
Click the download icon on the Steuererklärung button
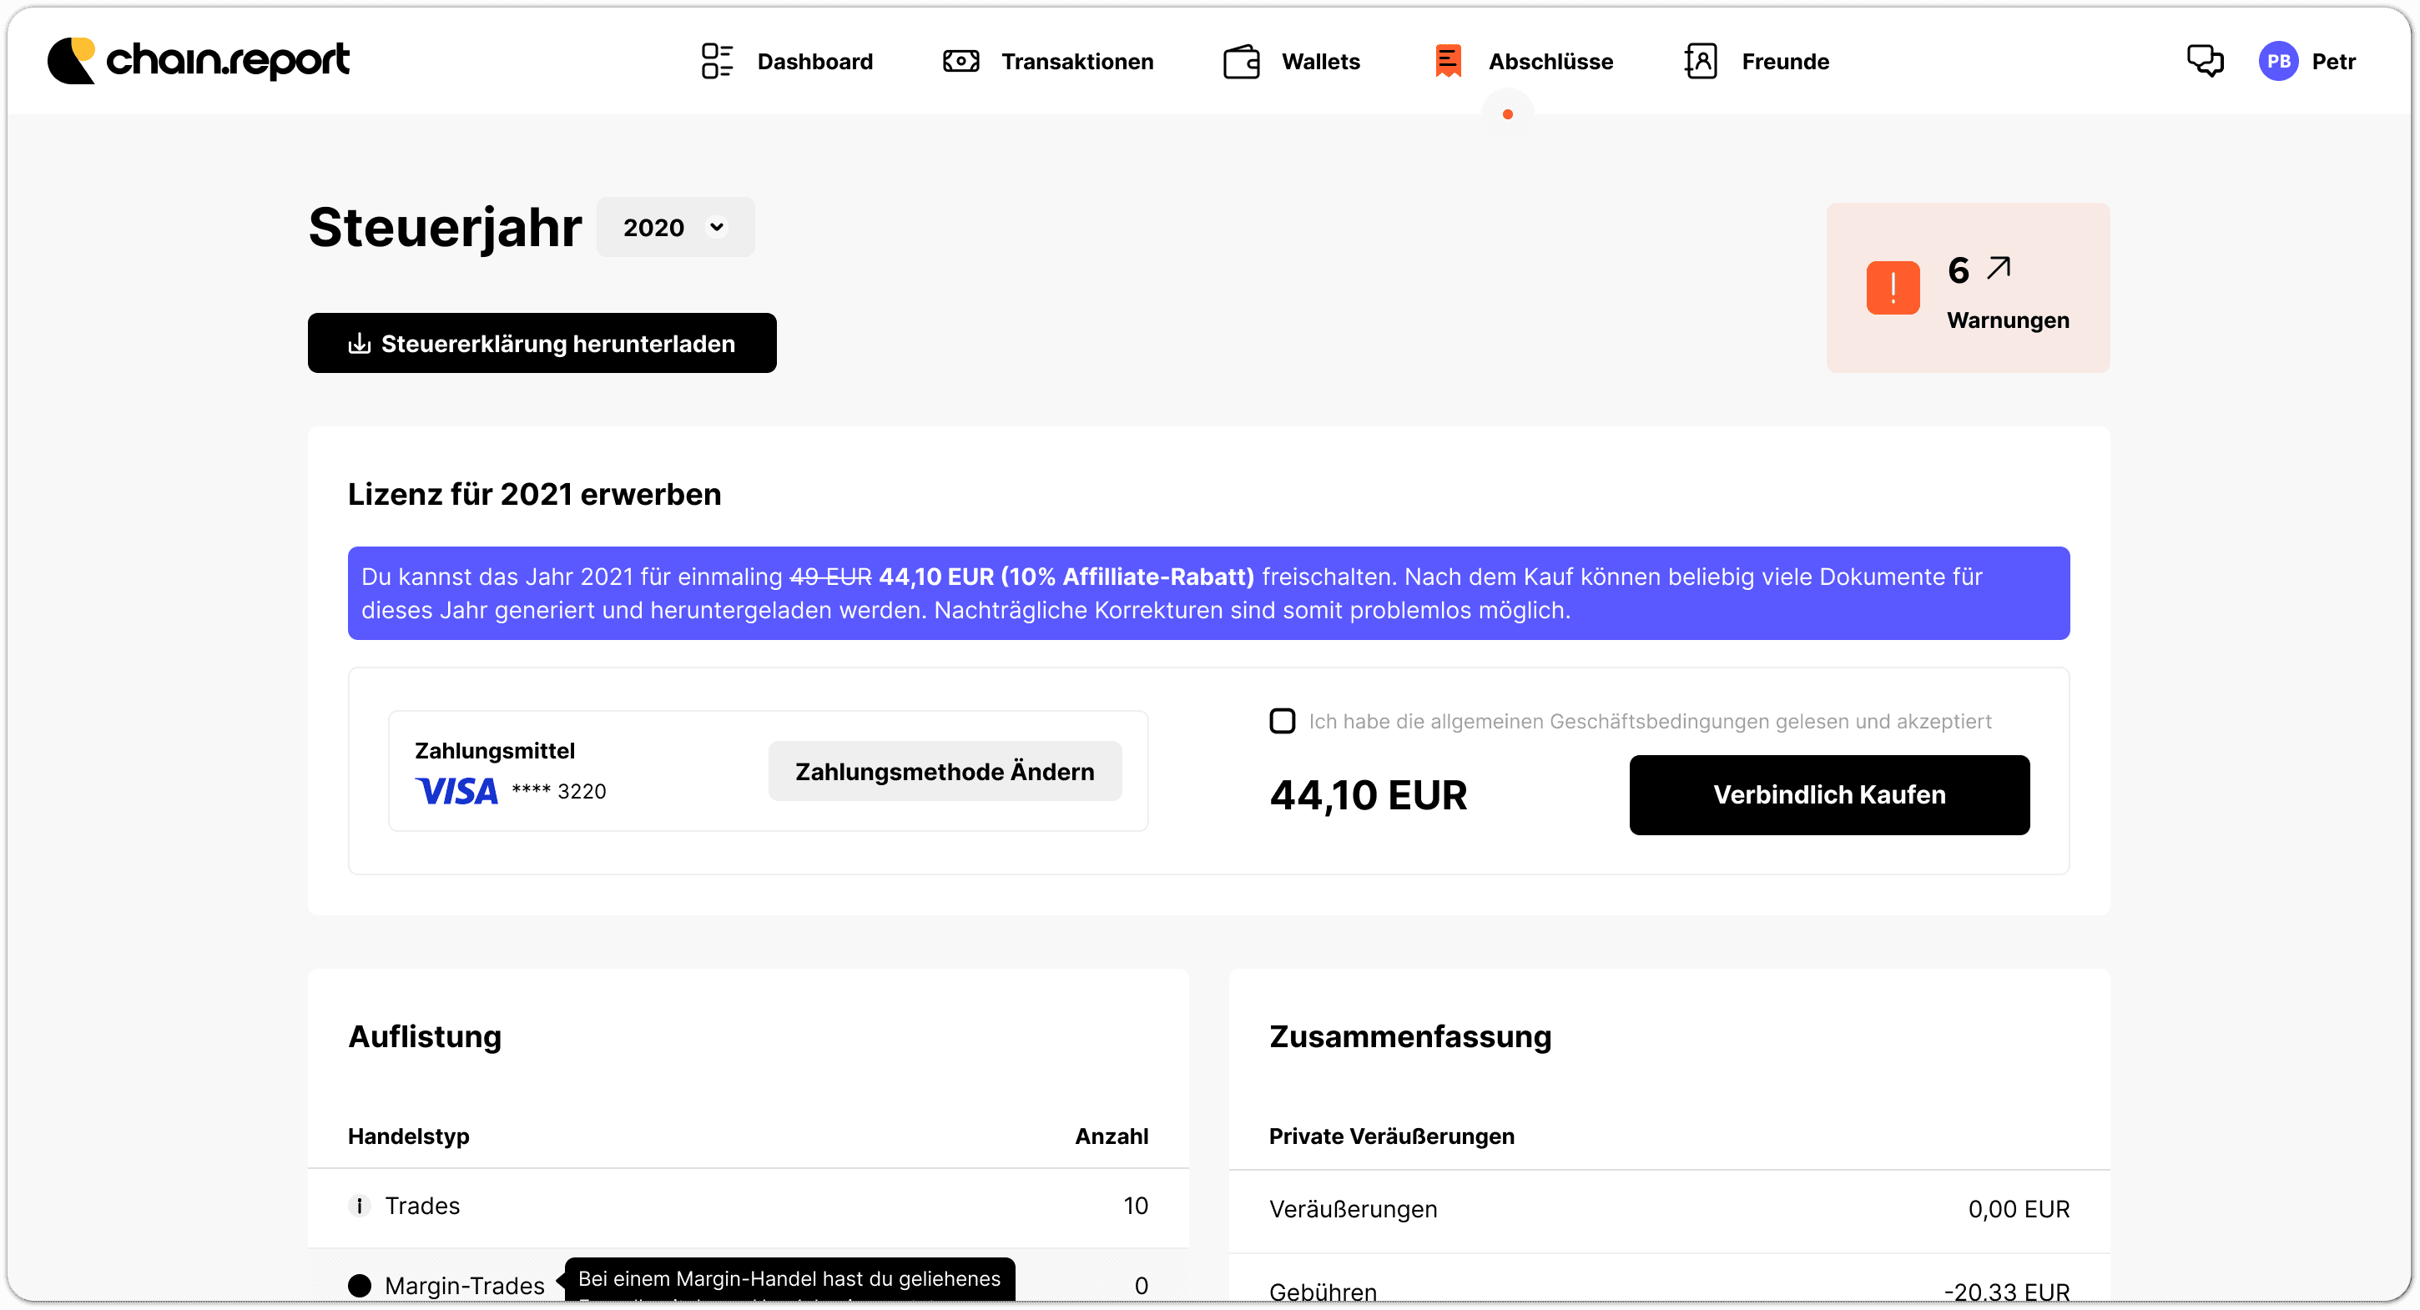point(360,343)
